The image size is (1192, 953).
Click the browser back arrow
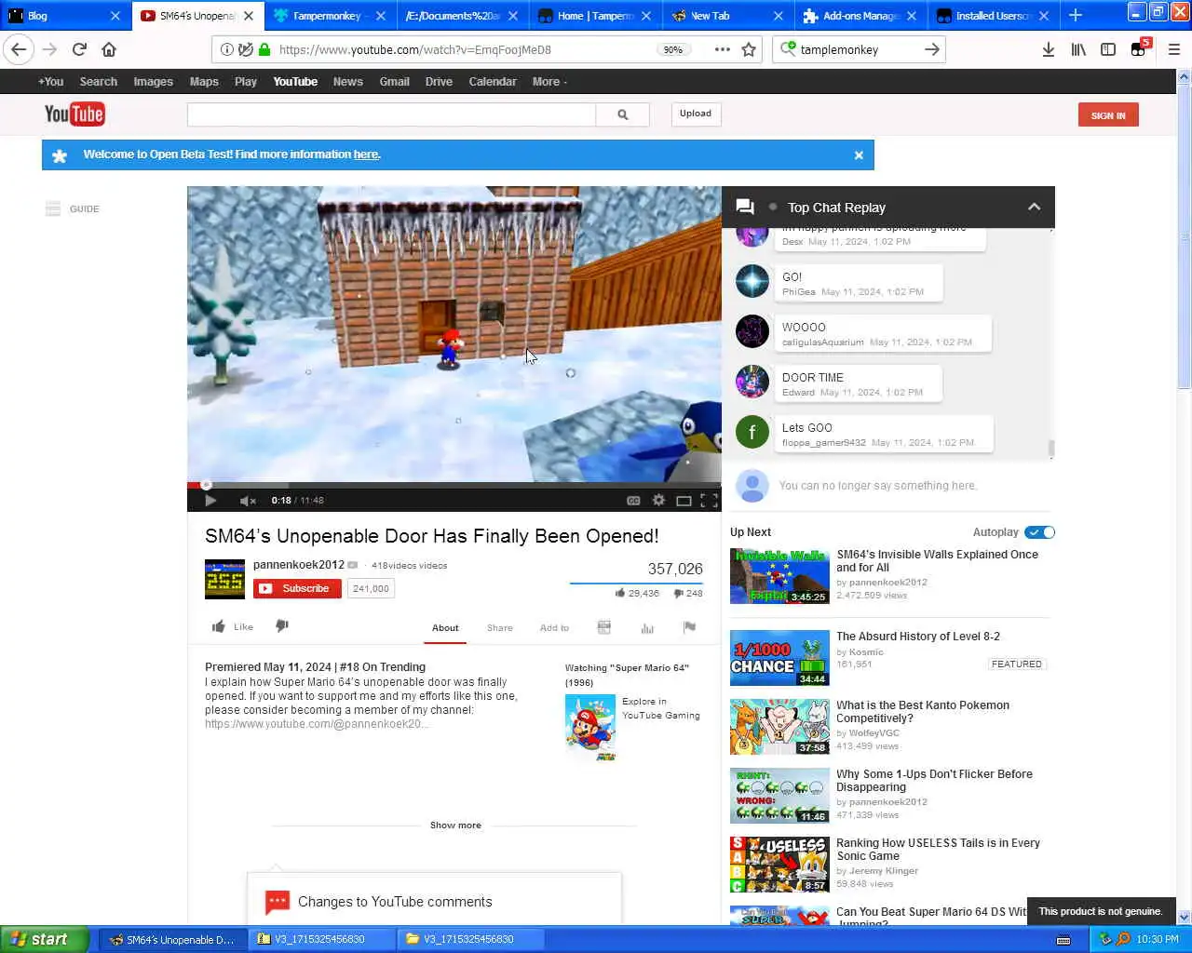coord(19,49)
